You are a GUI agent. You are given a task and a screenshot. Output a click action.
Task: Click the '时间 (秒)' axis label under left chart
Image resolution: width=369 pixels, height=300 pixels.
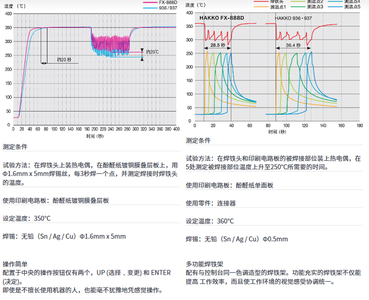[x=95, y=136]
